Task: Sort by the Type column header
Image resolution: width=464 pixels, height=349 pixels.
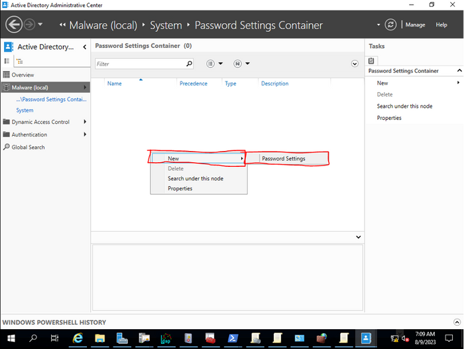Action: pos(230,83)
